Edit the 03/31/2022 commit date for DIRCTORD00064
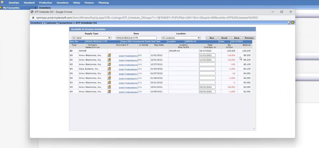Screen dimensions: 319x148 click(207, 92)
